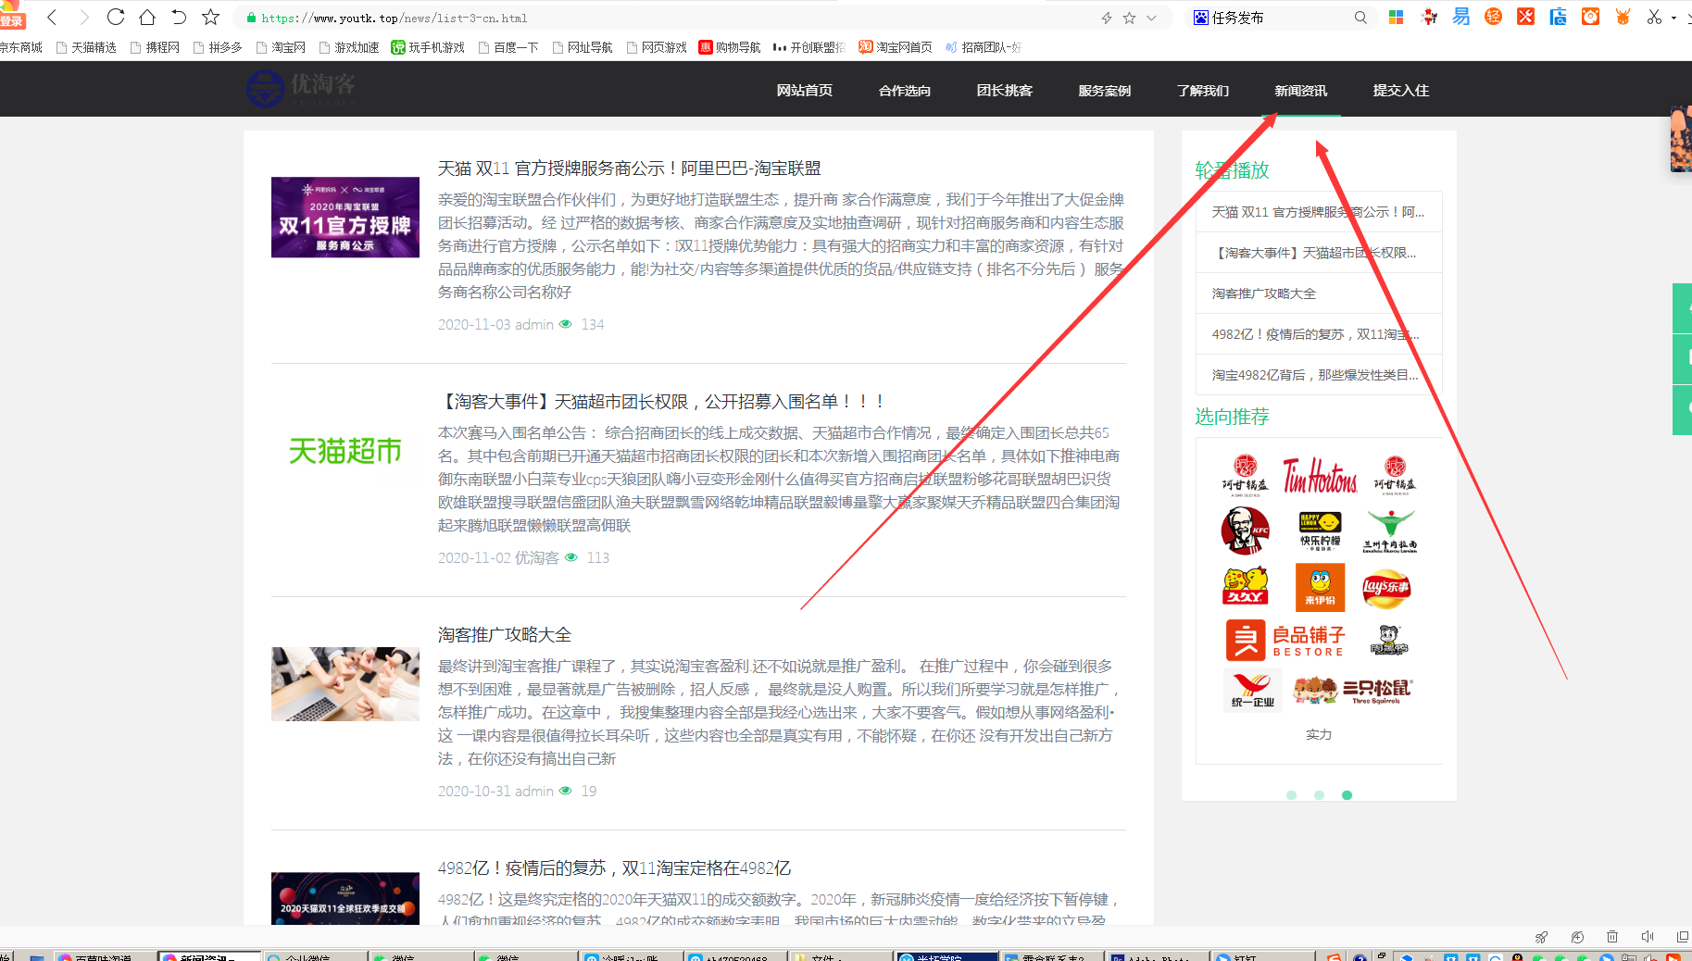Expand the address bar dropdown chevron
This screenshot has height=961, width=1692.
1151,18
